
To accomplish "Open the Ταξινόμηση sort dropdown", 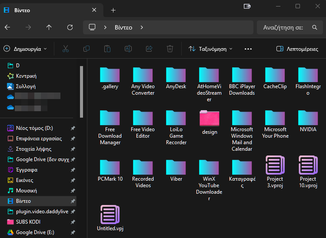I will click(210, 49).
